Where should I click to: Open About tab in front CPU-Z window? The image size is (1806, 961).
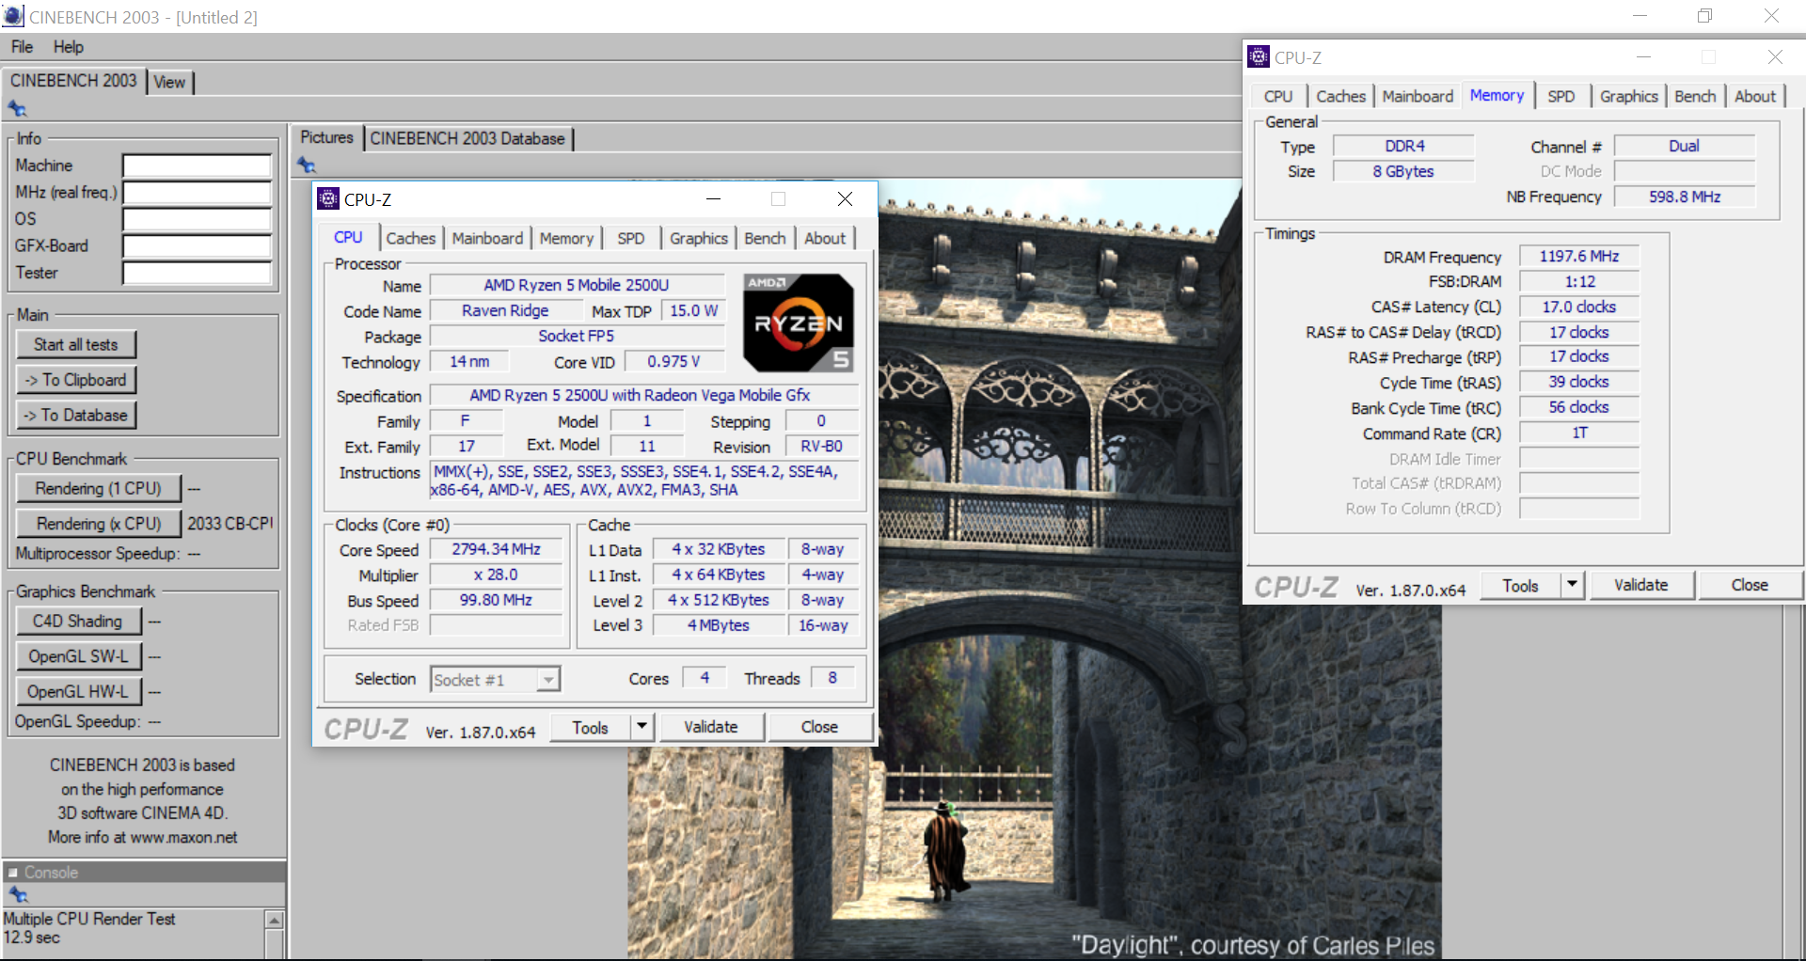click(x=825, y=238)
